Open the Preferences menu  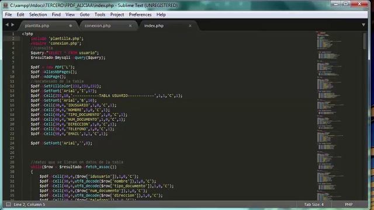pyautogui.click(x=140, y=15)
